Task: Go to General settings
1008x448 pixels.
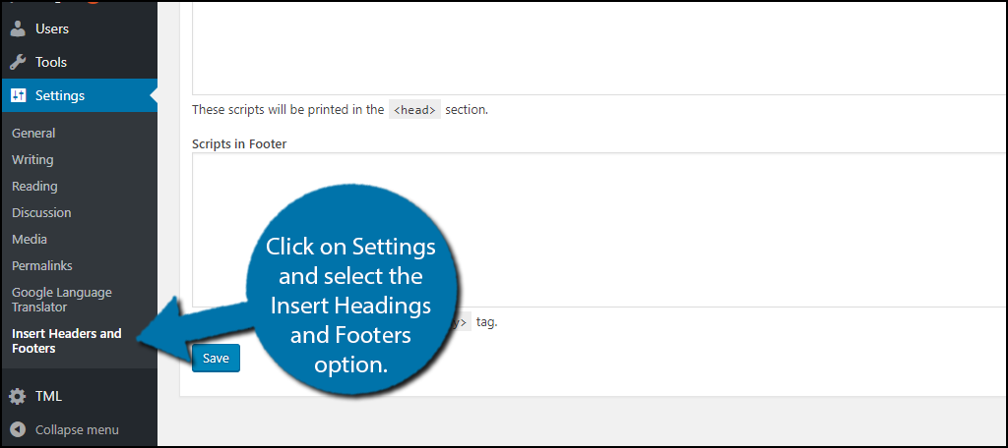Action: click(33, 133)
